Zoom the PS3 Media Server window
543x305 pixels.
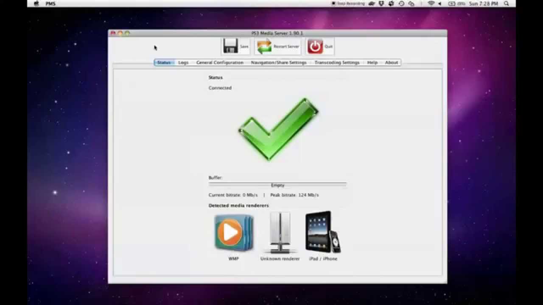pyautogui.click(x=127, y=33)
